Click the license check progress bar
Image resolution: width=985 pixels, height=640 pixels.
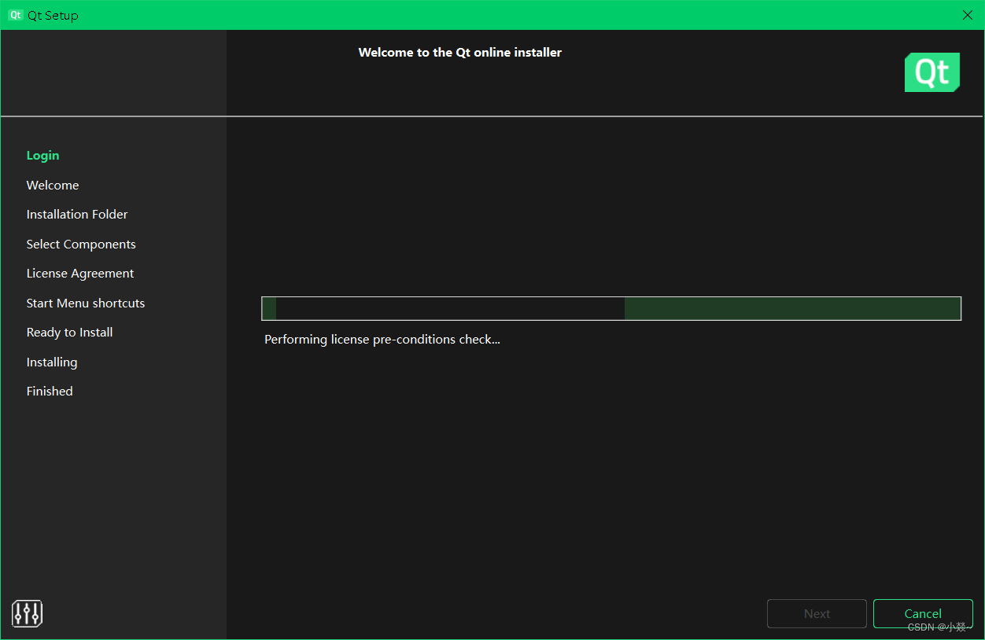(x=611, y=308)
